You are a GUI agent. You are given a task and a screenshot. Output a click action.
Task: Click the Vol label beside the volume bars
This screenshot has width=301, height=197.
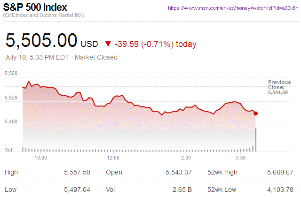(8, 150)
